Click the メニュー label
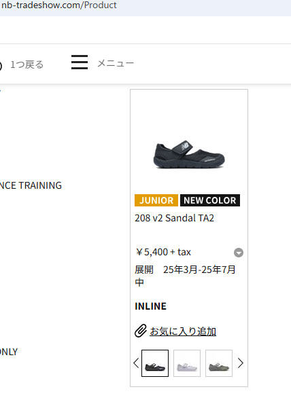 click(x=116, y=63)
